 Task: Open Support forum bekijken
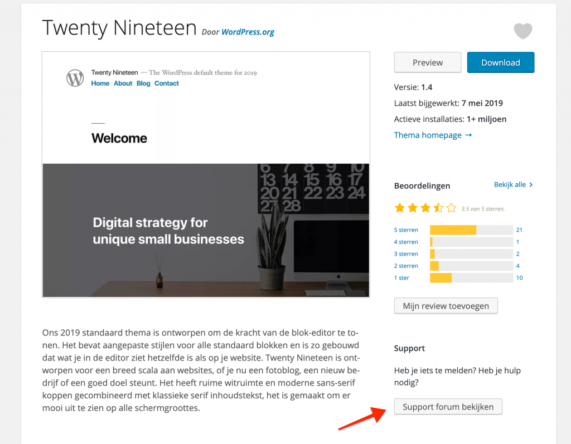[448, 407]
